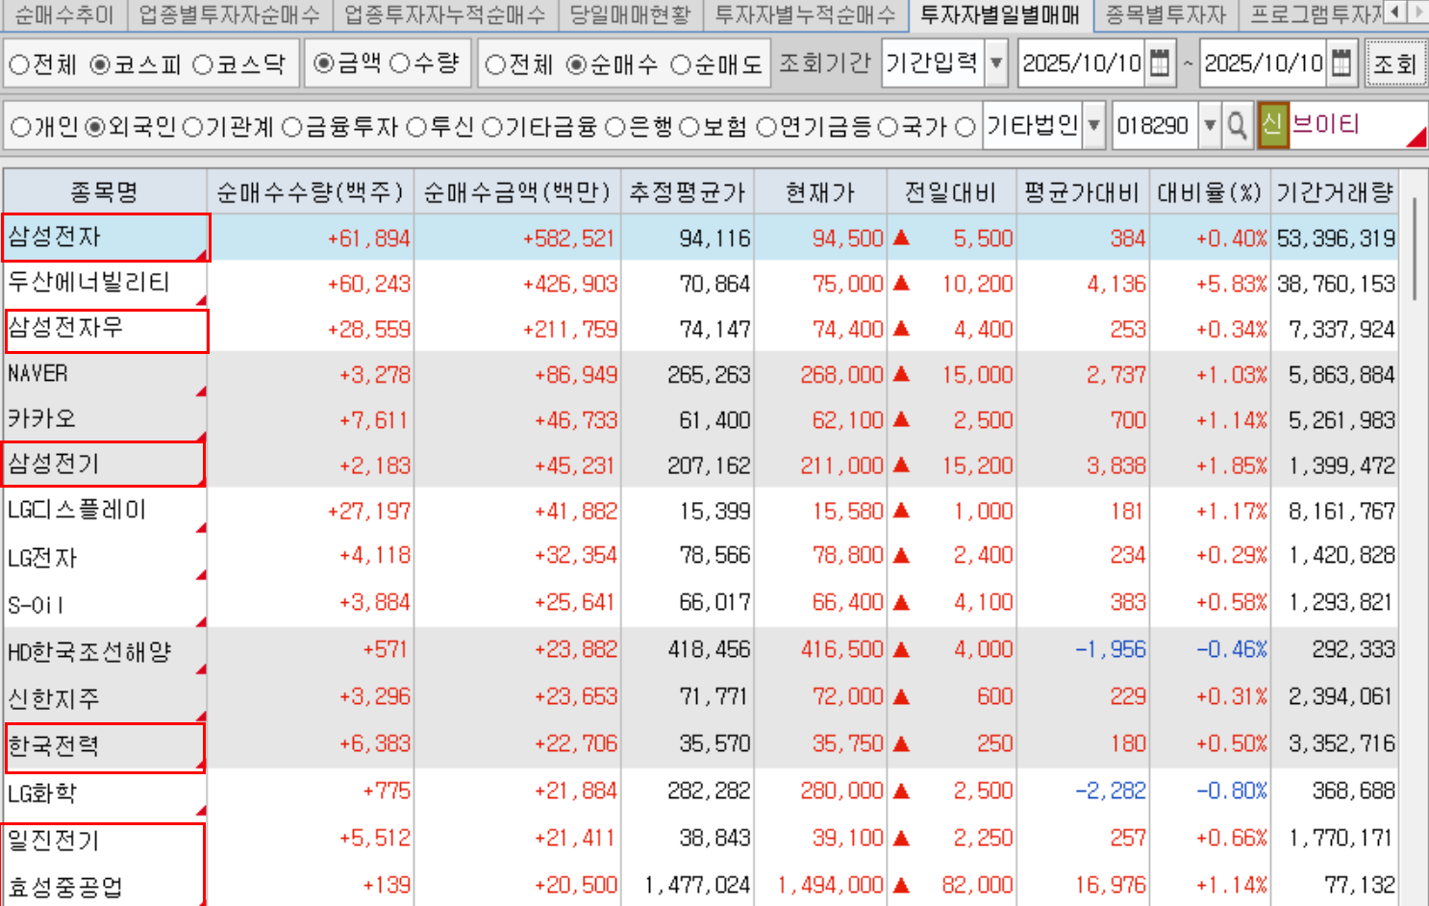Switch to the 당일매매현황 tab
1429x906 pixels.
pos(630,14)
